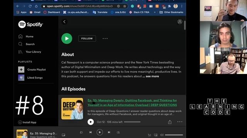Open Ep. 35 row three-dot options menu
Viewport: 247px width, 138px height.
click(x=180, y=122)
